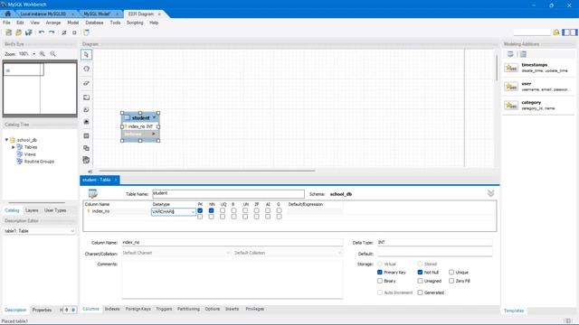Open the Default Charset dropdown
The image size is (579, 325).
pyautogui.click(x=176, y=253)
